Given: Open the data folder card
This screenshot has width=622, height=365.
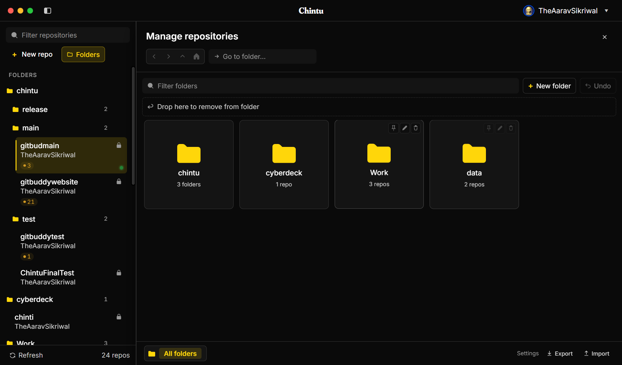Looking at the screenshot, I should 474,164.
